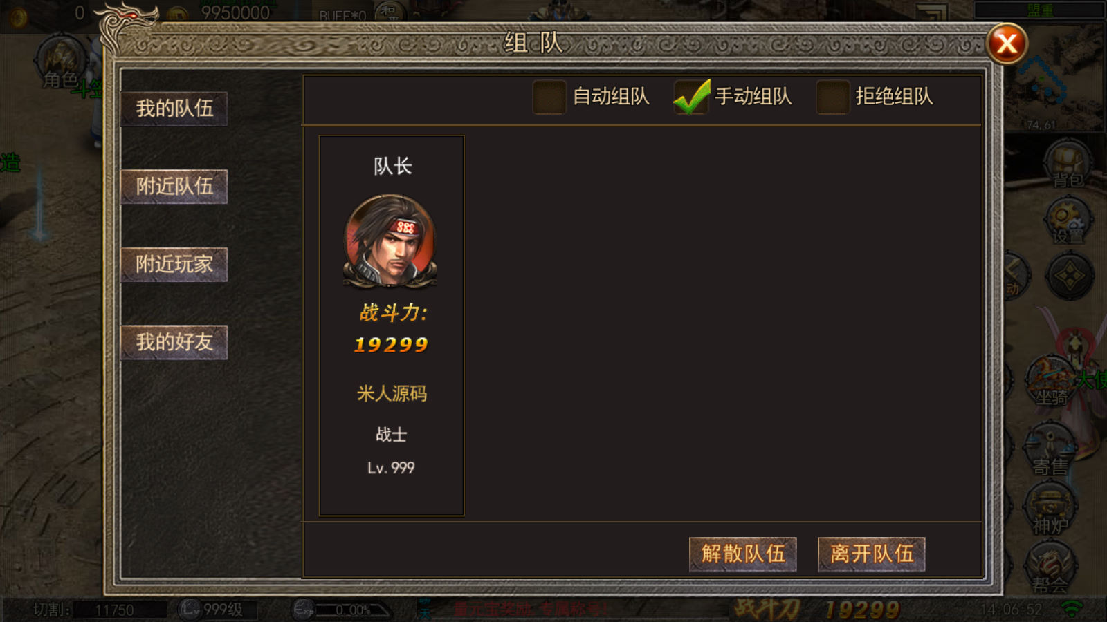Image resolution: width=1107 pixels, height=622 pixels.
Task: Open the 寄售 consignment icon
Action: click(1050, 449)
